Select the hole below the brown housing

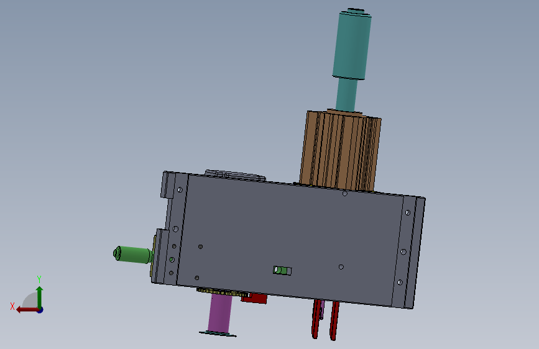345,194
